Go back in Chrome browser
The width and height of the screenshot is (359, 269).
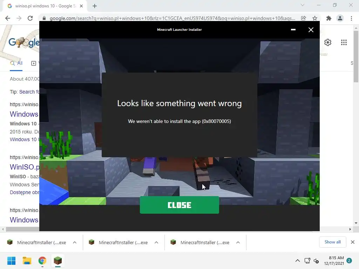8,18
